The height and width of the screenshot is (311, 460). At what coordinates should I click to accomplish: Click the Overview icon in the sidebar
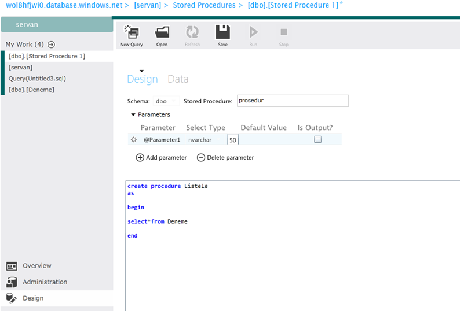12,266
